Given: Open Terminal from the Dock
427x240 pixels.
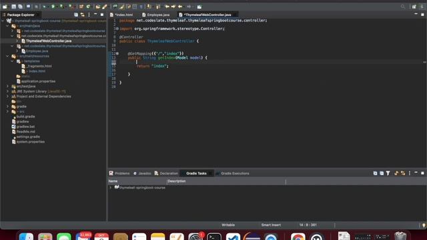Looking at the screenshot, I should pos(214,236).
